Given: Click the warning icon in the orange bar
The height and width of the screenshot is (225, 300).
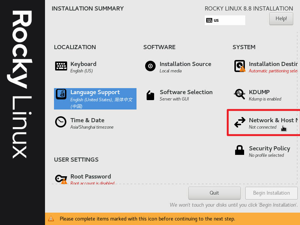Looking at the screenshot, I should tap(51, 219).
